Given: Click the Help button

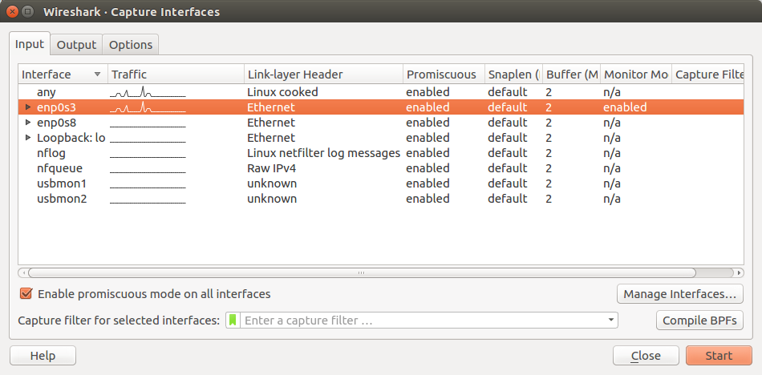Looking at the screenshot, I should (43, 356).
